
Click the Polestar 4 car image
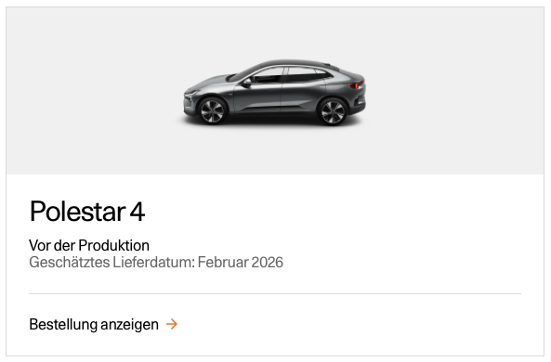point(274,92)
